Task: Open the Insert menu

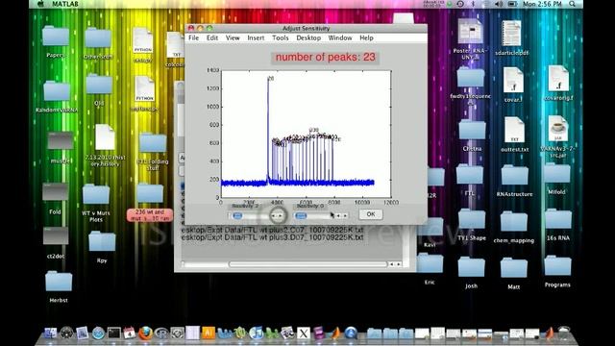Action: click(x=256, y=37)
